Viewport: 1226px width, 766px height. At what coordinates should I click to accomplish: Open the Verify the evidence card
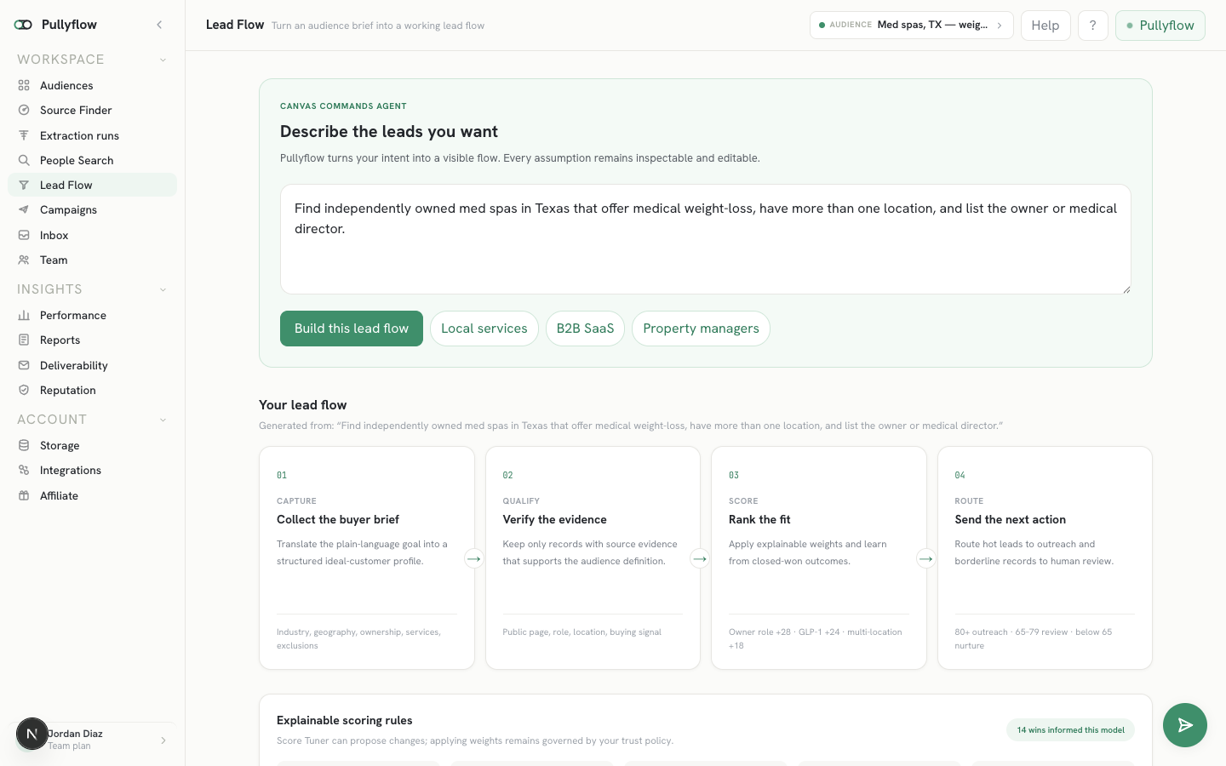click(593, 557)
